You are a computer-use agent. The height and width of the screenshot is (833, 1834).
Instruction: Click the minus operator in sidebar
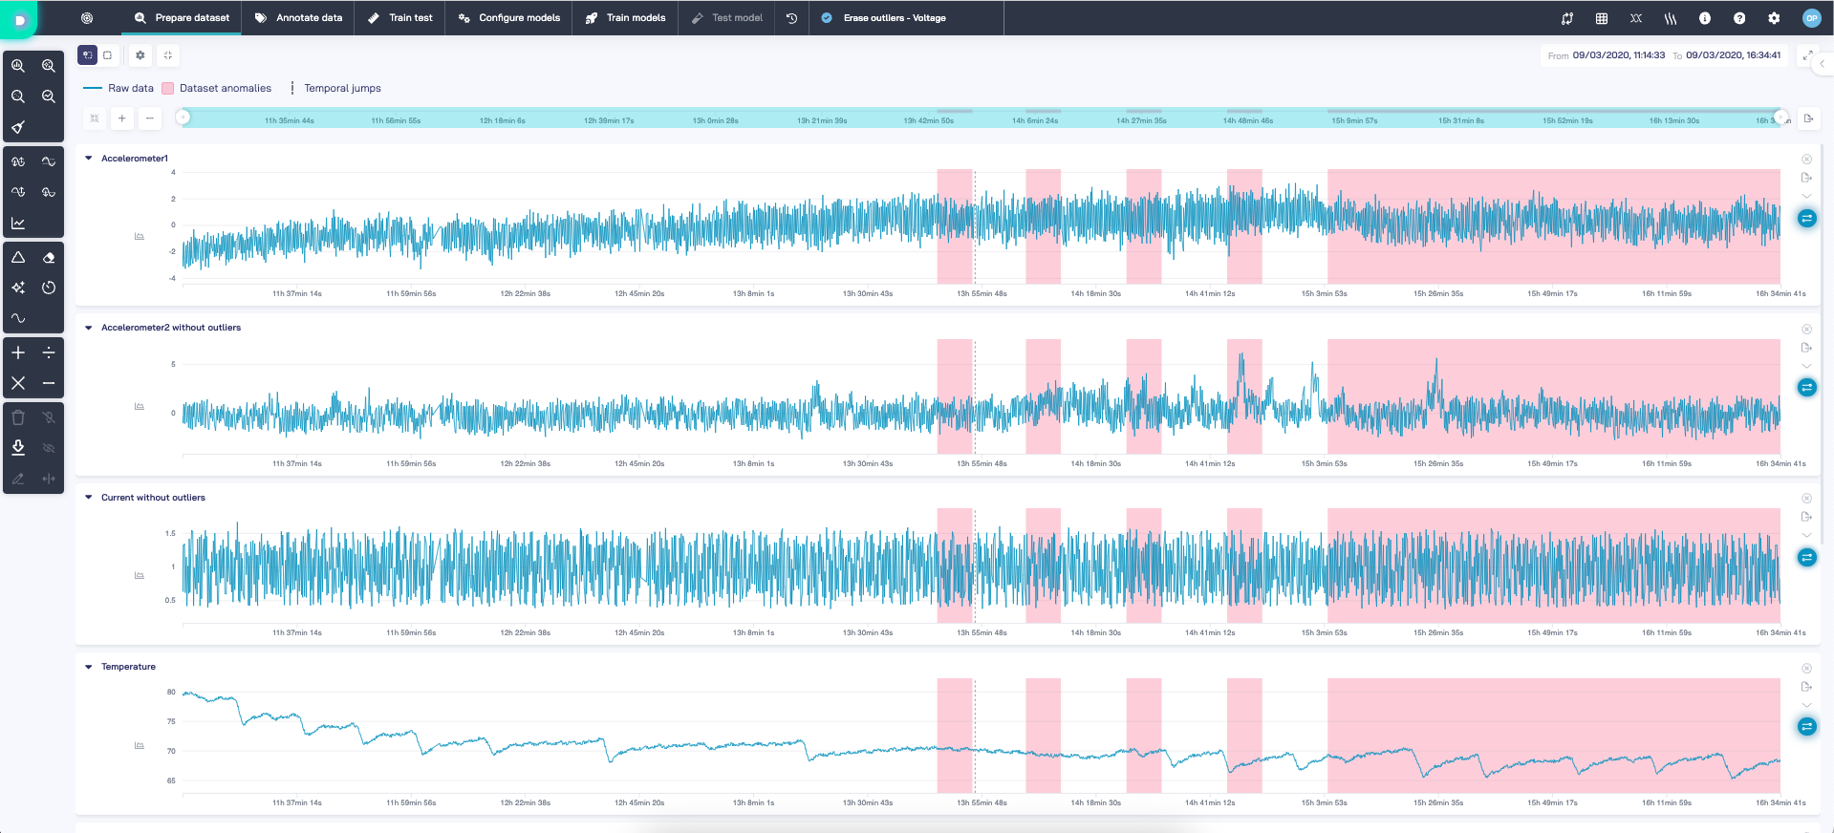pos(49,383)
